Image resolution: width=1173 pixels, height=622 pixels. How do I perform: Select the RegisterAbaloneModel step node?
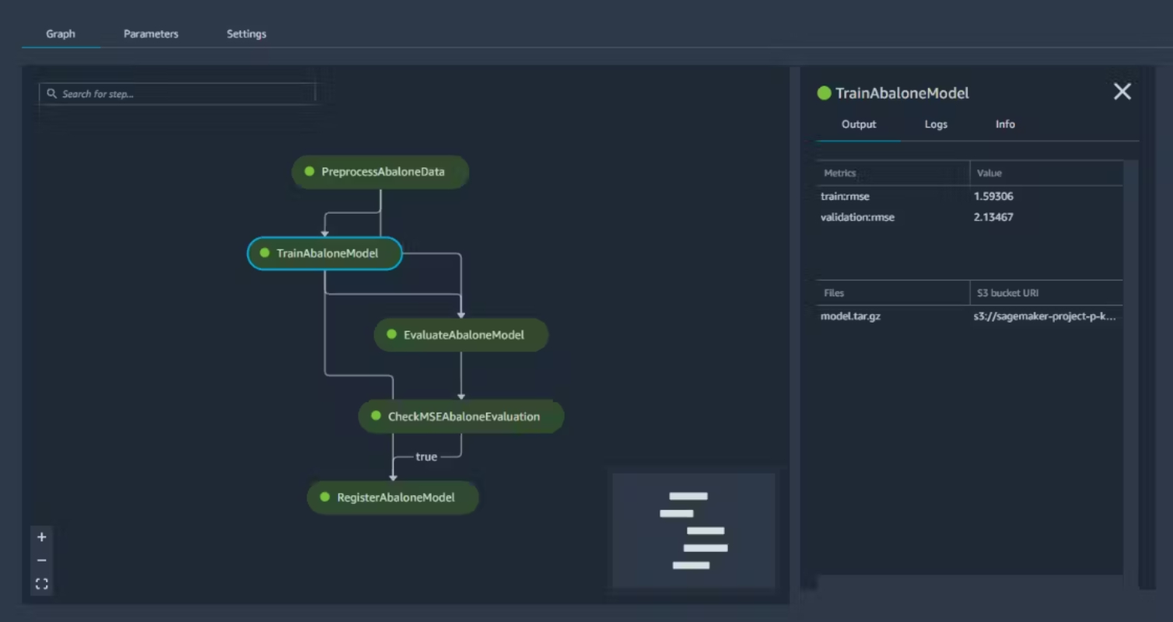pyautogui.click(x=393, y=498)
